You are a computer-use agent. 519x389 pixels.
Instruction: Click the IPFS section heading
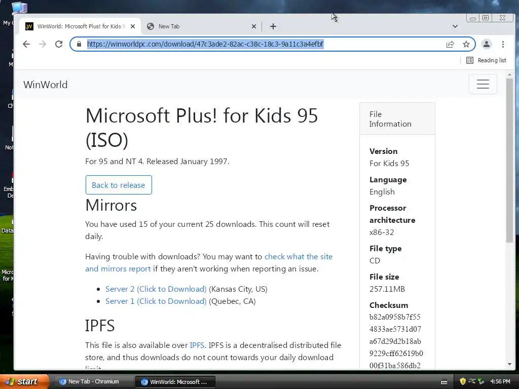(x=100, y=326)
